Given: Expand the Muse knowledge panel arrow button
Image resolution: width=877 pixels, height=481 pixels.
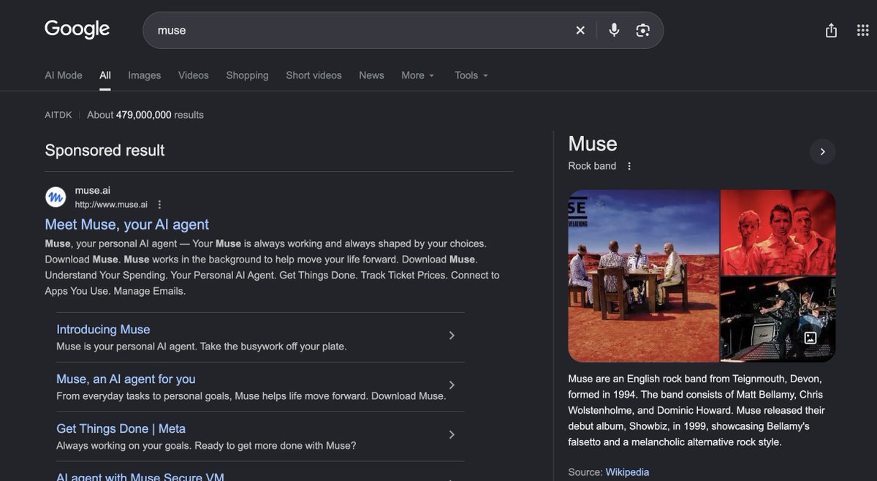Looking at the screenshot, I should tap(822, 151).
